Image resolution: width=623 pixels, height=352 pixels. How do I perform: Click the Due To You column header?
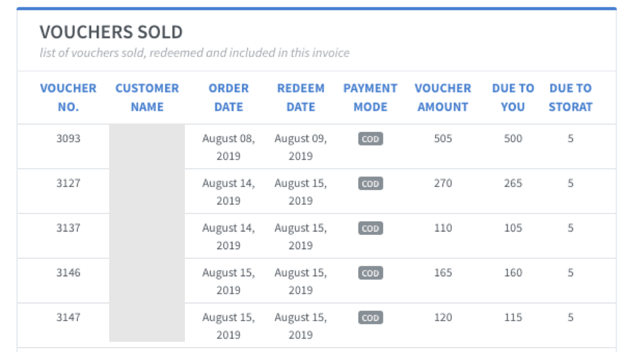[x=513, y=97]
